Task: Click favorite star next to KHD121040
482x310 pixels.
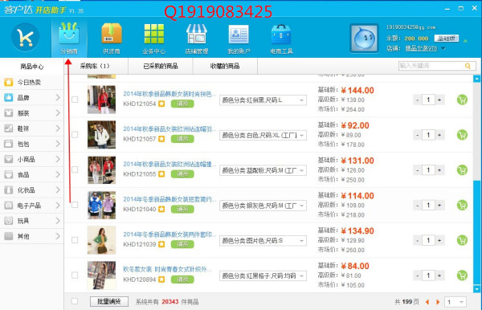Action: tap(161, 210)
